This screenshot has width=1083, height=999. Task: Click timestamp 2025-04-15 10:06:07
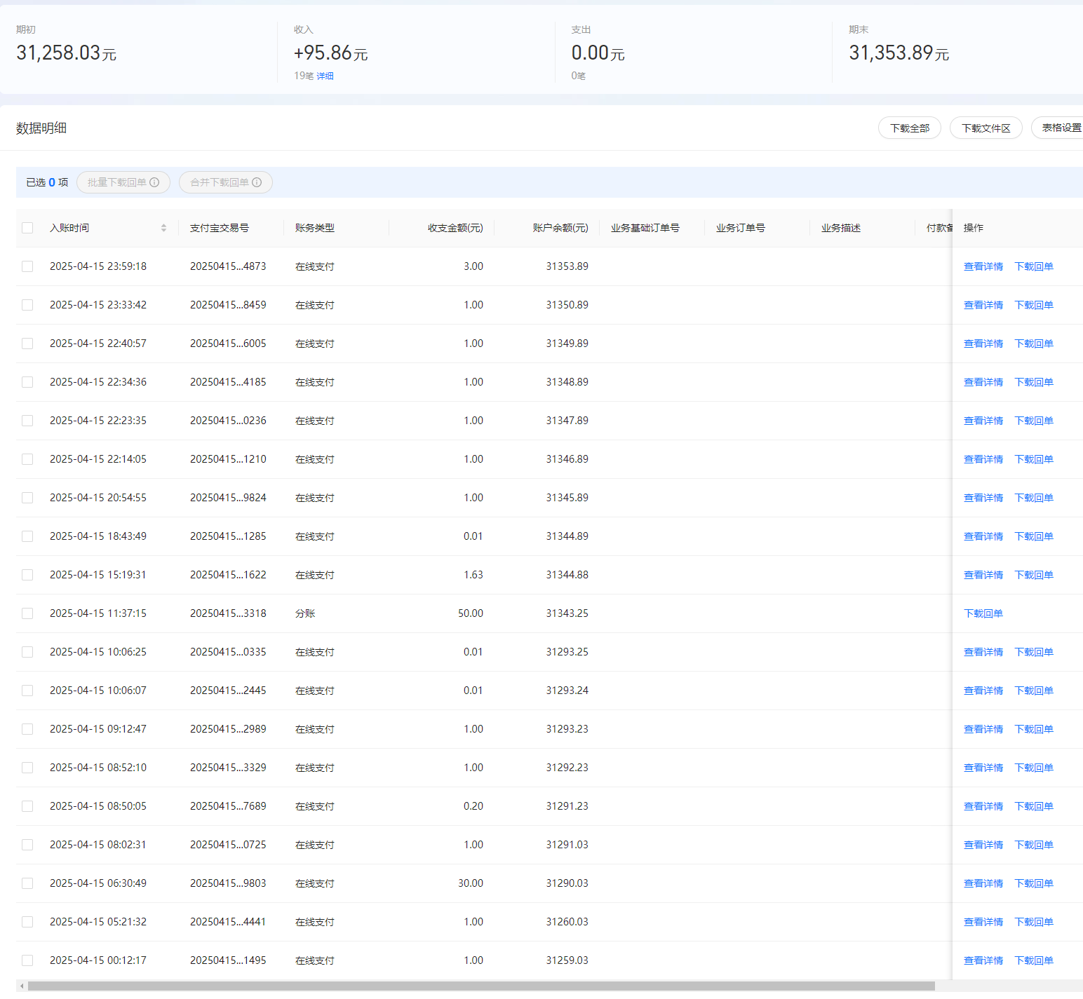[98, 691]
